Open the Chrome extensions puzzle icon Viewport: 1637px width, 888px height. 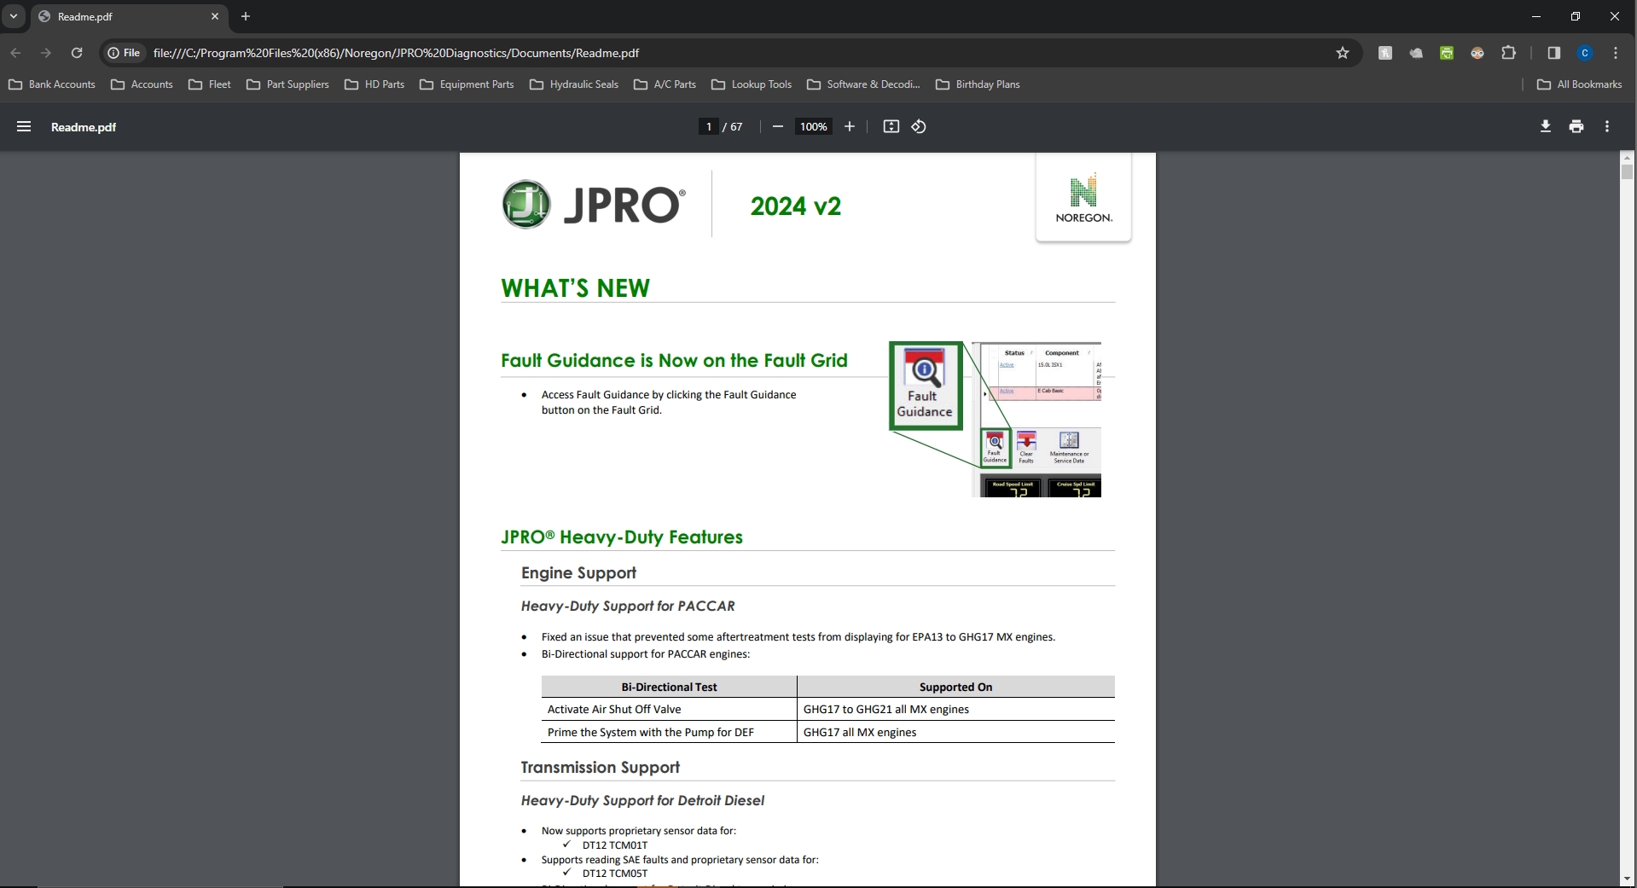tap(1508, 53)
